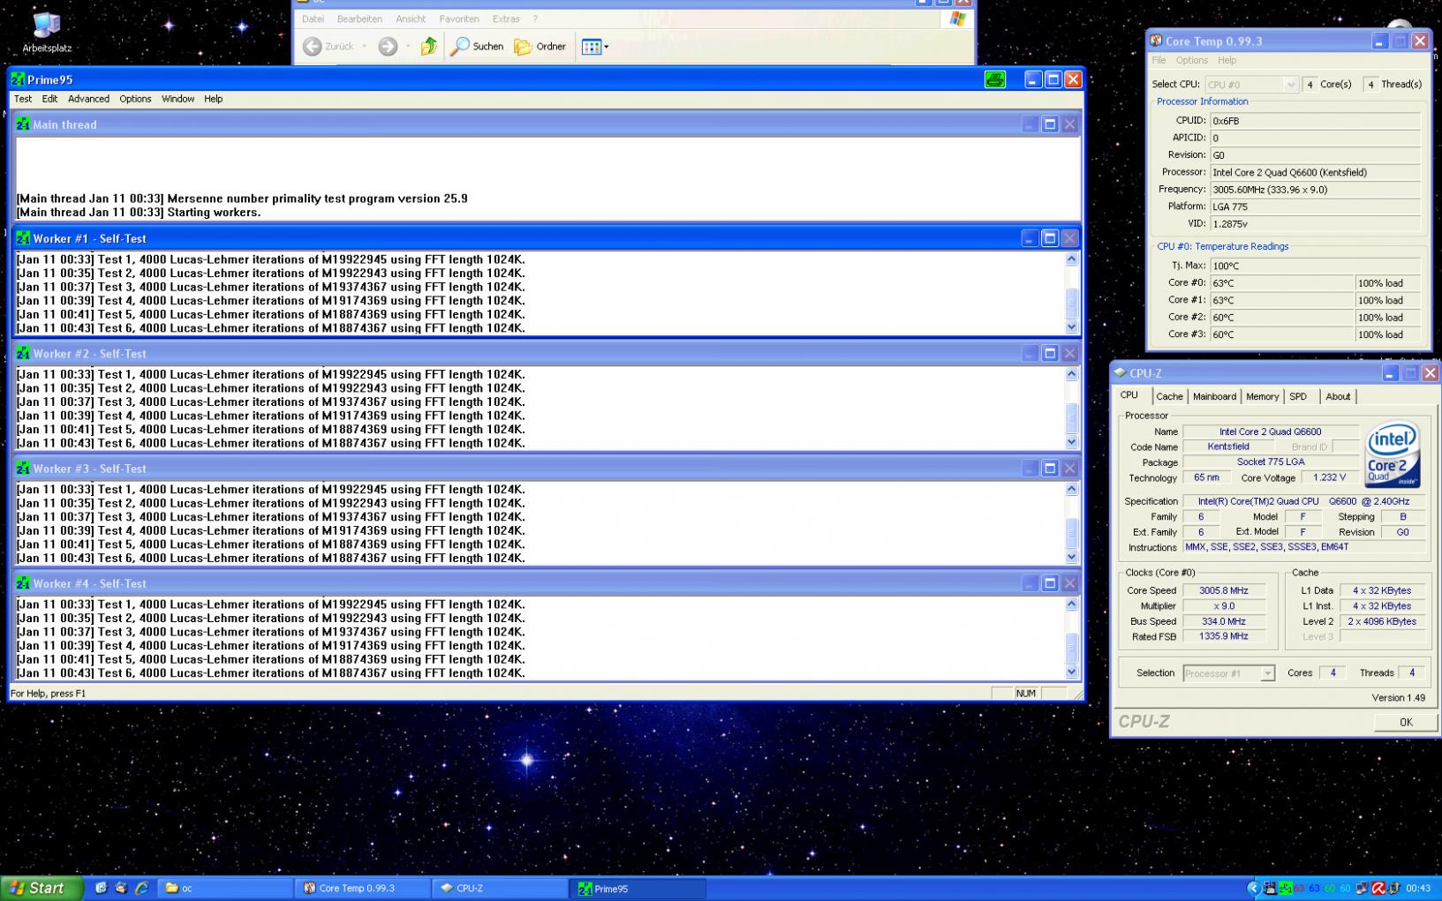Switch to the Mainboard tab in CPU-Z
1442x901 pixels.
(1214, 396)
